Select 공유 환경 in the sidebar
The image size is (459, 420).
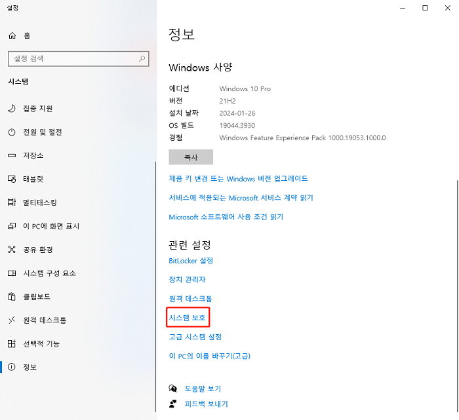[x=77, y=249]
